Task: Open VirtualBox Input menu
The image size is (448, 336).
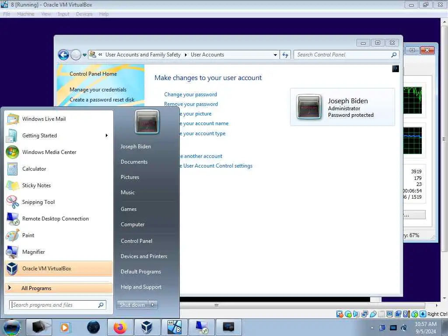Action: point(63,14)
